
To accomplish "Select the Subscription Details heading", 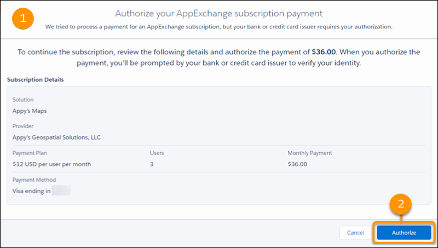I will coord(36,80).
